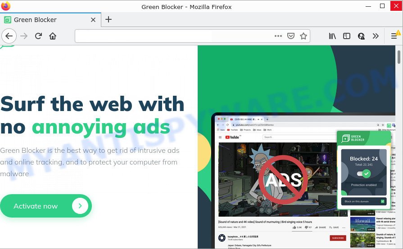This screenshot has width=403, height=249.
Task: Click SHARE under the video in screenshot
Action: (x=321, y=227)
